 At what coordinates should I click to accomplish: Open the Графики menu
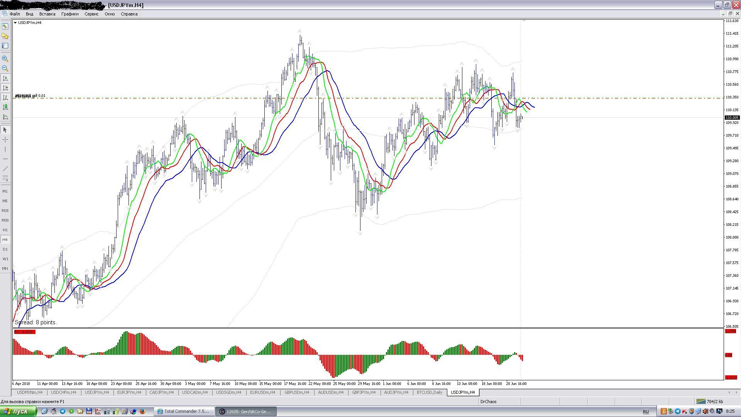[x=70, y=14]
